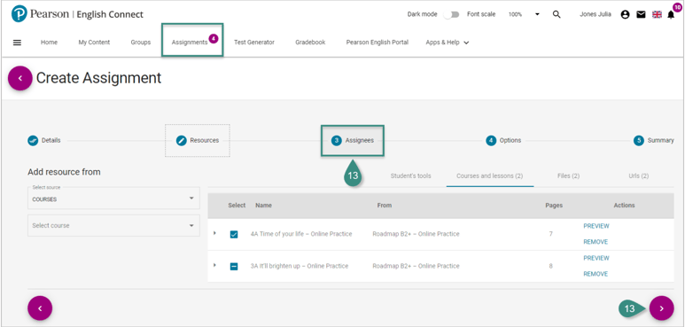
Task: Click the Resources step pencil icon
Action: click(182, 141)
